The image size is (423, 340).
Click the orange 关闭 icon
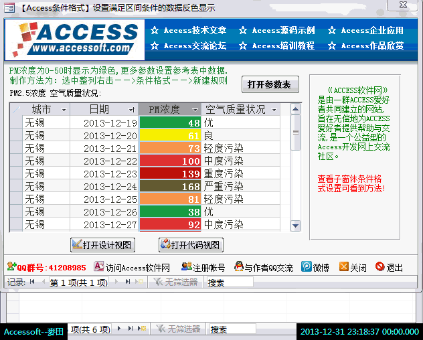(344, 266)
